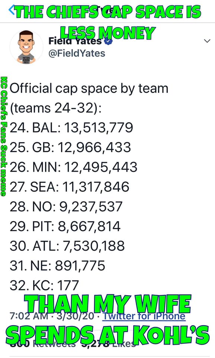The width and height of the screenshot is (215, 358).
Task: Open Field Yates cartoon profile avatar
Action: tap(26, 47)
